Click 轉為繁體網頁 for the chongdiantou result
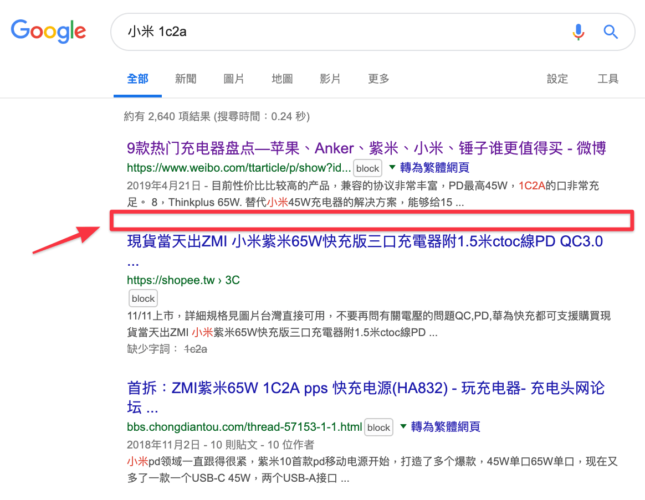Image resolution: width=645 pixels, height=500 pixels. [446, 427]
